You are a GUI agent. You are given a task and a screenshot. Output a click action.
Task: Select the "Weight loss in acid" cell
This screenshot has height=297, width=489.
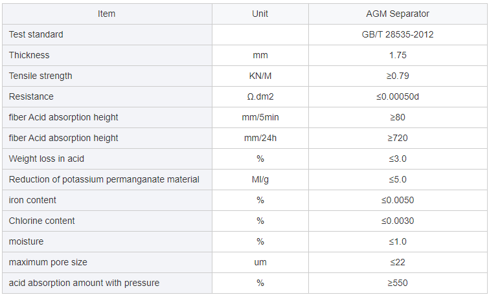[47, 159]
